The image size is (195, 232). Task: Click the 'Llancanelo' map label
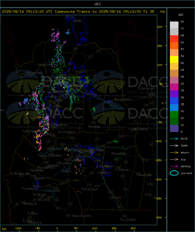click(52, 191)
